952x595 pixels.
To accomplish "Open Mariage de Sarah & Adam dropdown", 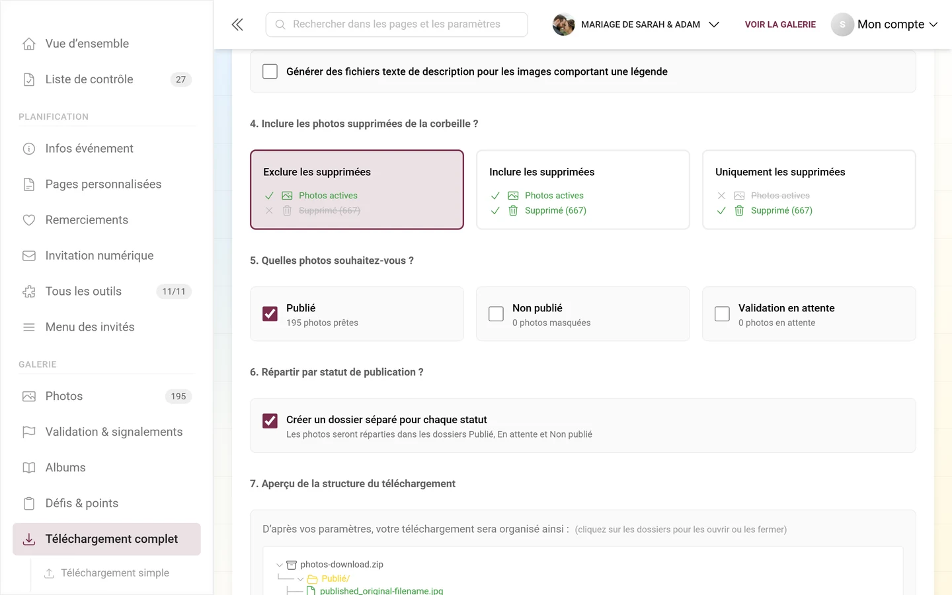I will (x=636, y=24).
